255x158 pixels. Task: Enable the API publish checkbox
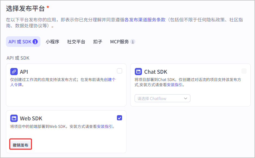[119, 71]
